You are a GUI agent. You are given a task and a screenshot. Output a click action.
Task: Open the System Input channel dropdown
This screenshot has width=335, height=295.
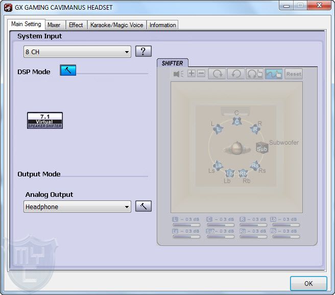point(77,52)
